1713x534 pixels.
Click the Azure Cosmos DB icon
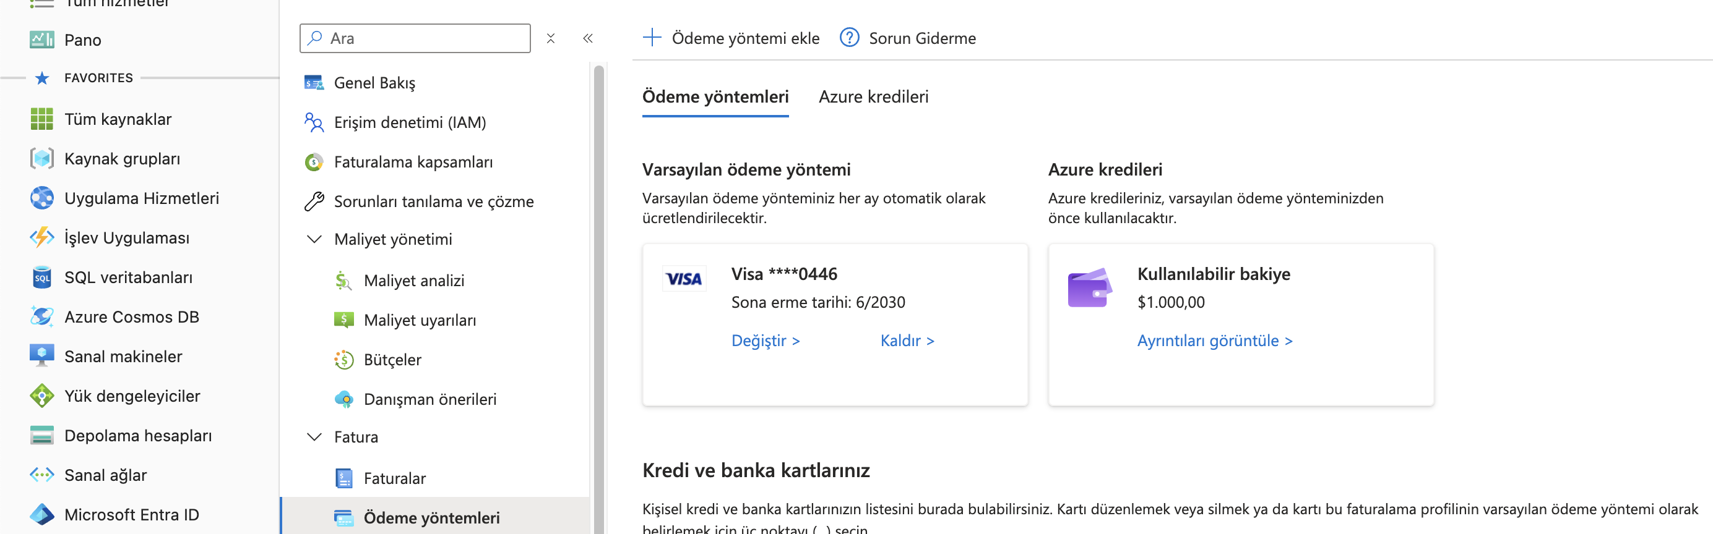42,317
